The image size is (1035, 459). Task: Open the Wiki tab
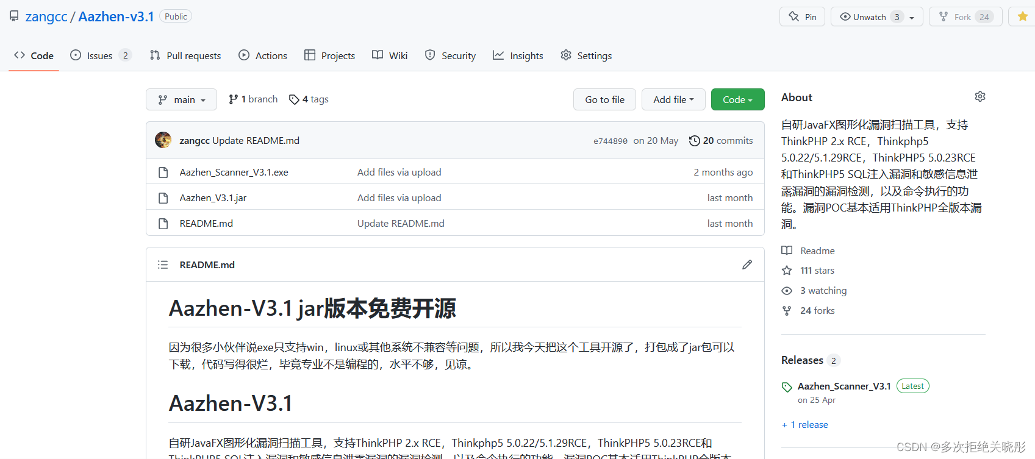coord(390,55)
